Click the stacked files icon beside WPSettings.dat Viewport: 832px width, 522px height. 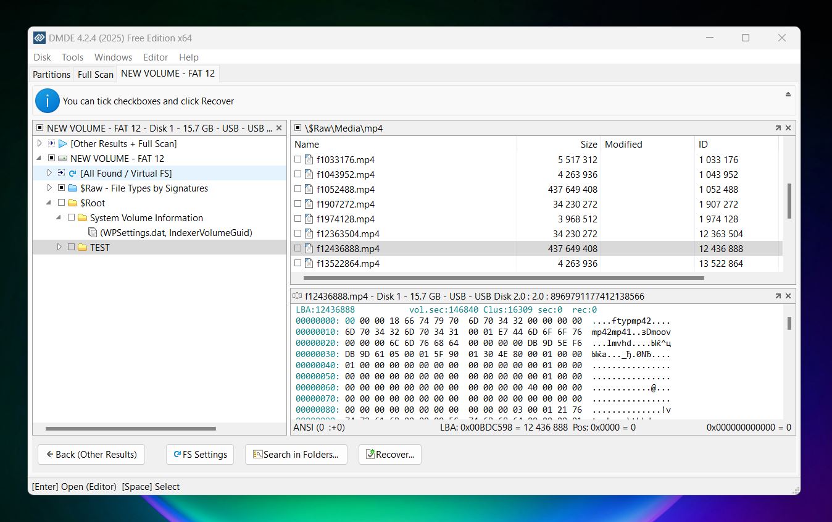(x=93, y=233)
